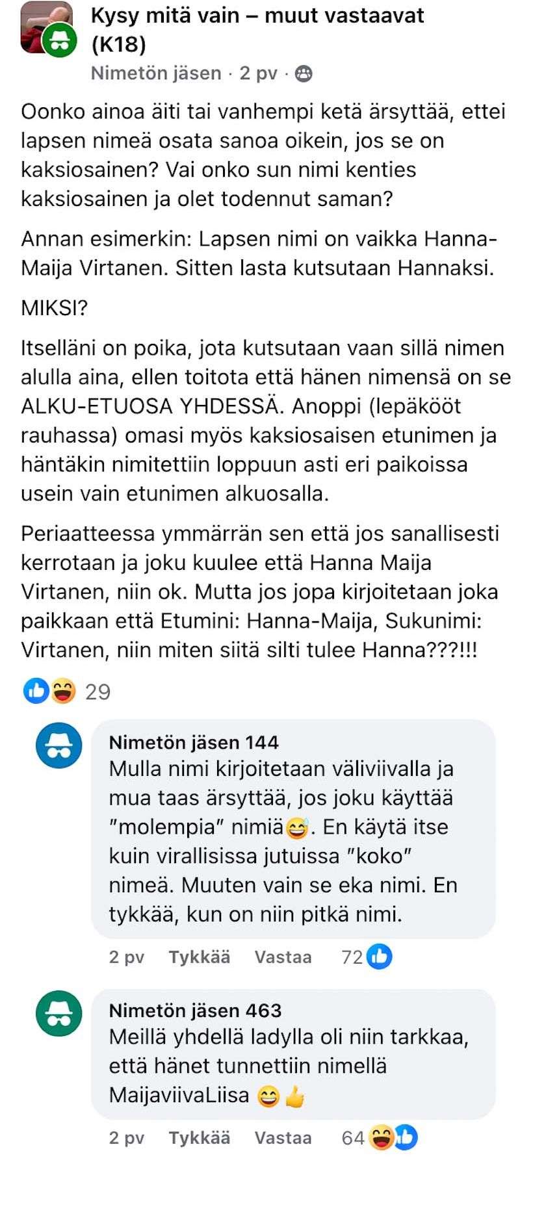Click the green avatar of Nimetön jäsen 463
Screen dimensions: 546x1212
click(59, 1014)
